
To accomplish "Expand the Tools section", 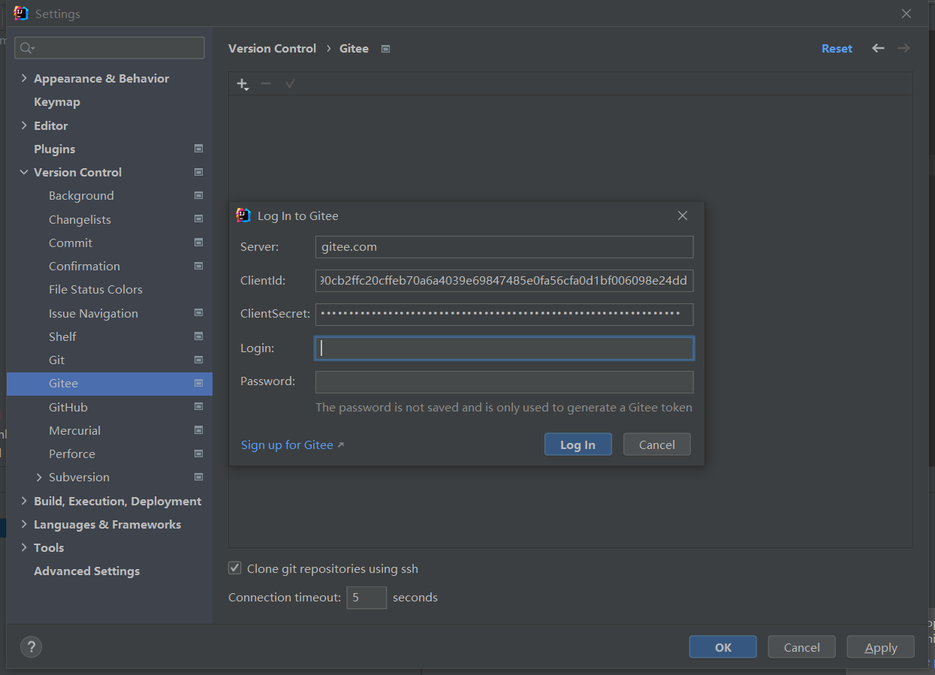I will coord(24,547).
